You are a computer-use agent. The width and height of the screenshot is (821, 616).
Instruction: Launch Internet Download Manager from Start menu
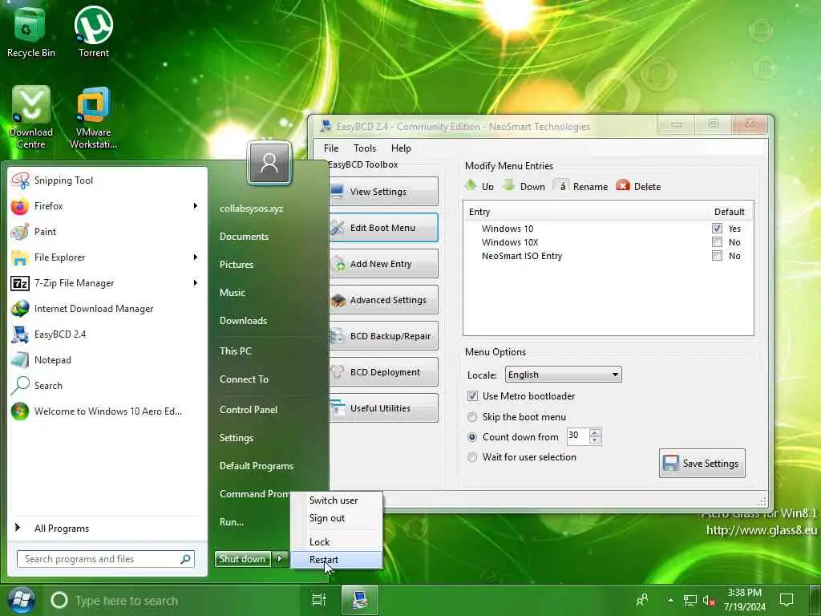click(107, 309)
